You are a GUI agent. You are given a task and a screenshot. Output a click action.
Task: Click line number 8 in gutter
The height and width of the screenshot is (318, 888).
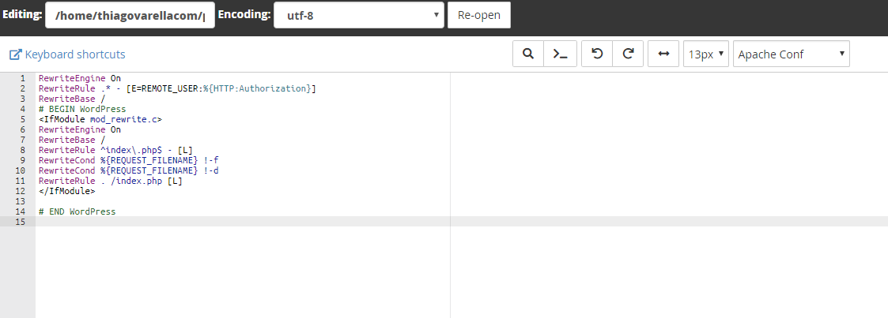(22, 150)
